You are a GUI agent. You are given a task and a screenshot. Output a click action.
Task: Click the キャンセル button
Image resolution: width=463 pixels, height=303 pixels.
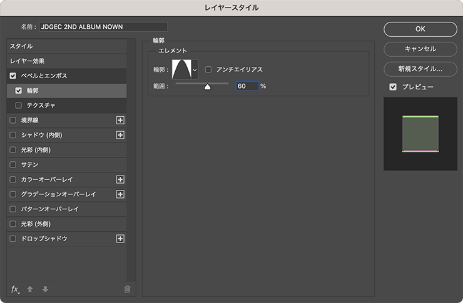[x=420, y=49]
